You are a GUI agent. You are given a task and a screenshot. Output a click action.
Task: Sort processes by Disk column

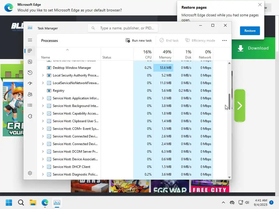(183, 54)
